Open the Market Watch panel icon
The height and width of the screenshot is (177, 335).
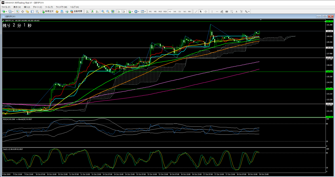[18, 11]
